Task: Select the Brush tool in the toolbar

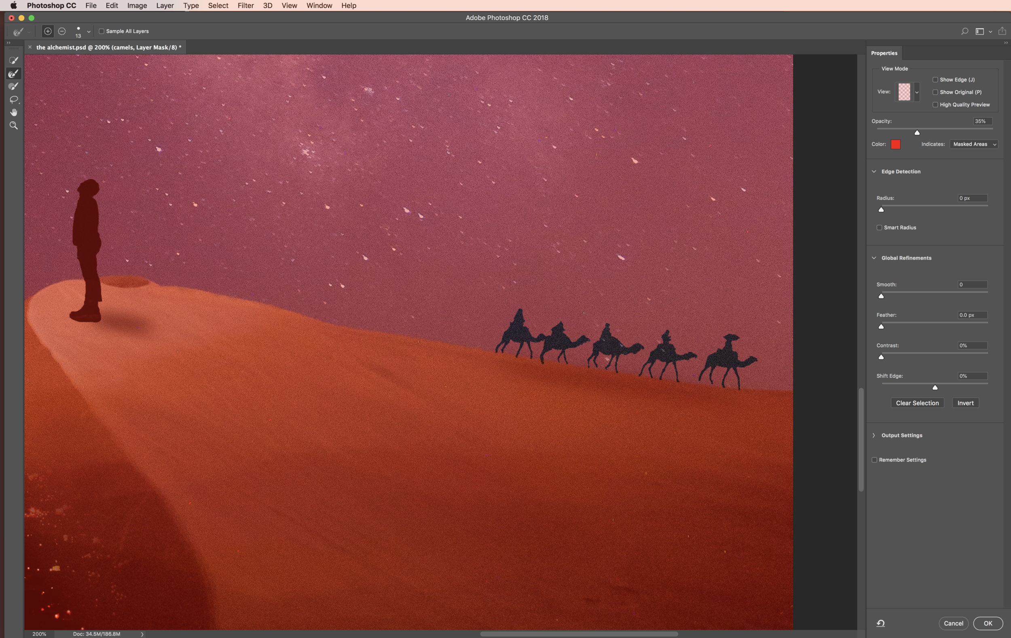Action: pyautogui.click(x=13, y=87)
